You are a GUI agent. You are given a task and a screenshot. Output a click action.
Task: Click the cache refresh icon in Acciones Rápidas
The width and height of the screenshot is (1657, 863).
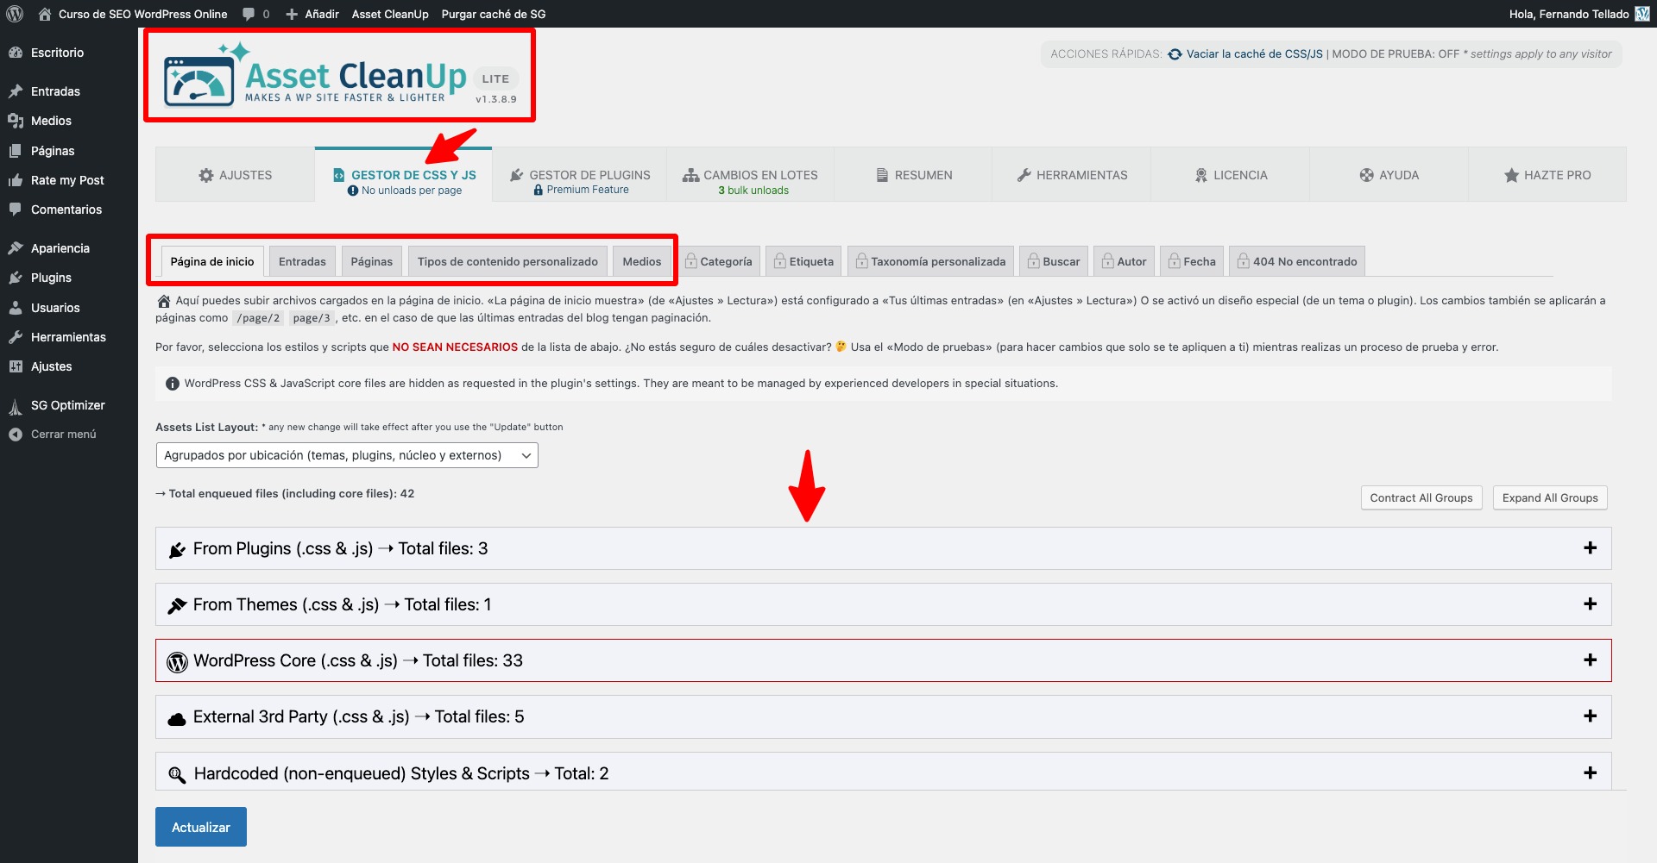pyautogui.click(x=1175, y=54)
